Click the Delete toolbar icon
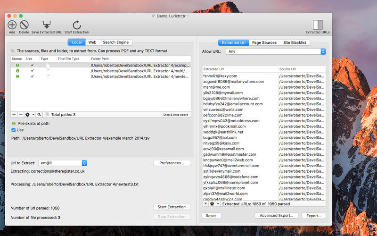The width and height of the screenshot is (377, 236). coord(24,25)
